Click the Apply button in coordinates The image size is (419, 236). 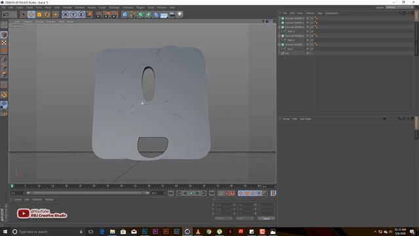[x=266, y=218]
